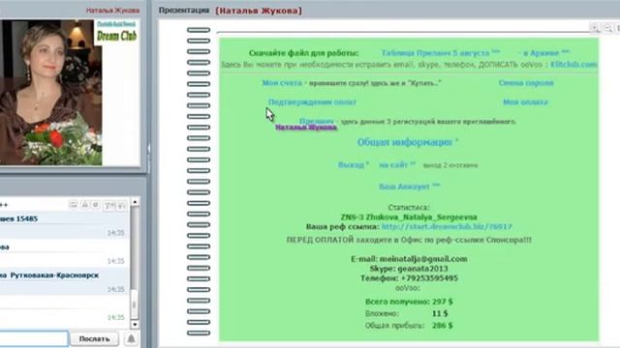Click the bell icon beside Послать button
The image size is (620, 348).
[131, 338]
